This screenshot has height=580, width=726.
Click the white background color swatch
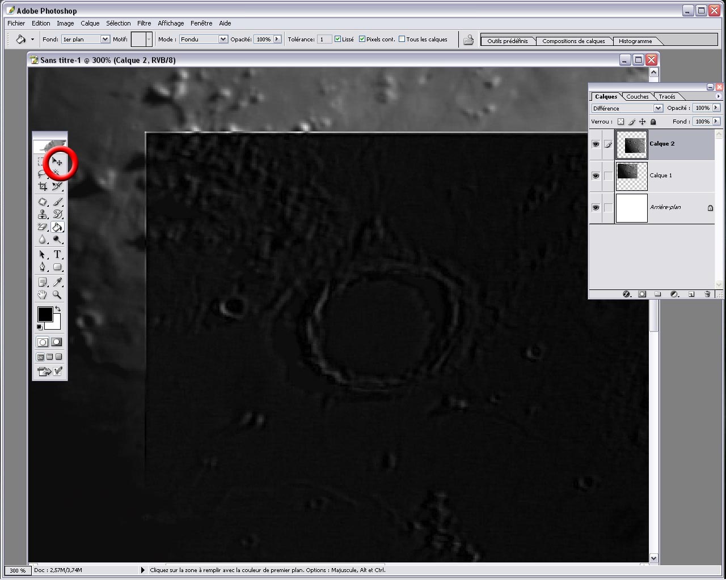click(54, 324)
